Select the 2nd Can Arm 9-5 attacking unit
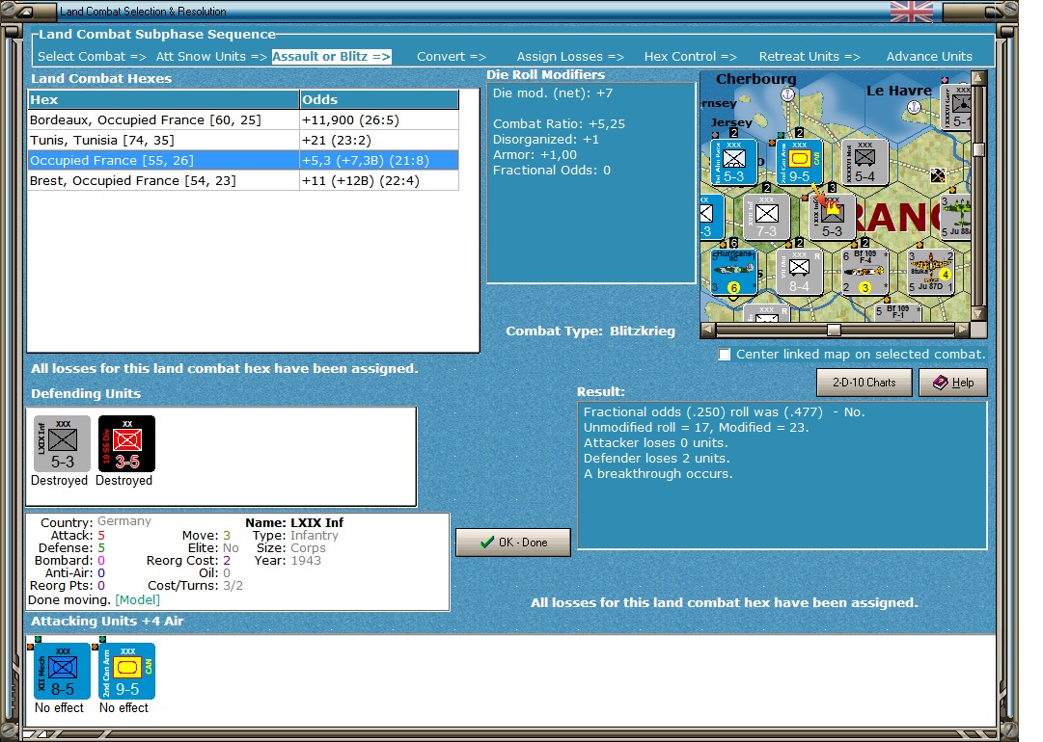The height and width of the screenshot is (742, 1043). (127, 671)
